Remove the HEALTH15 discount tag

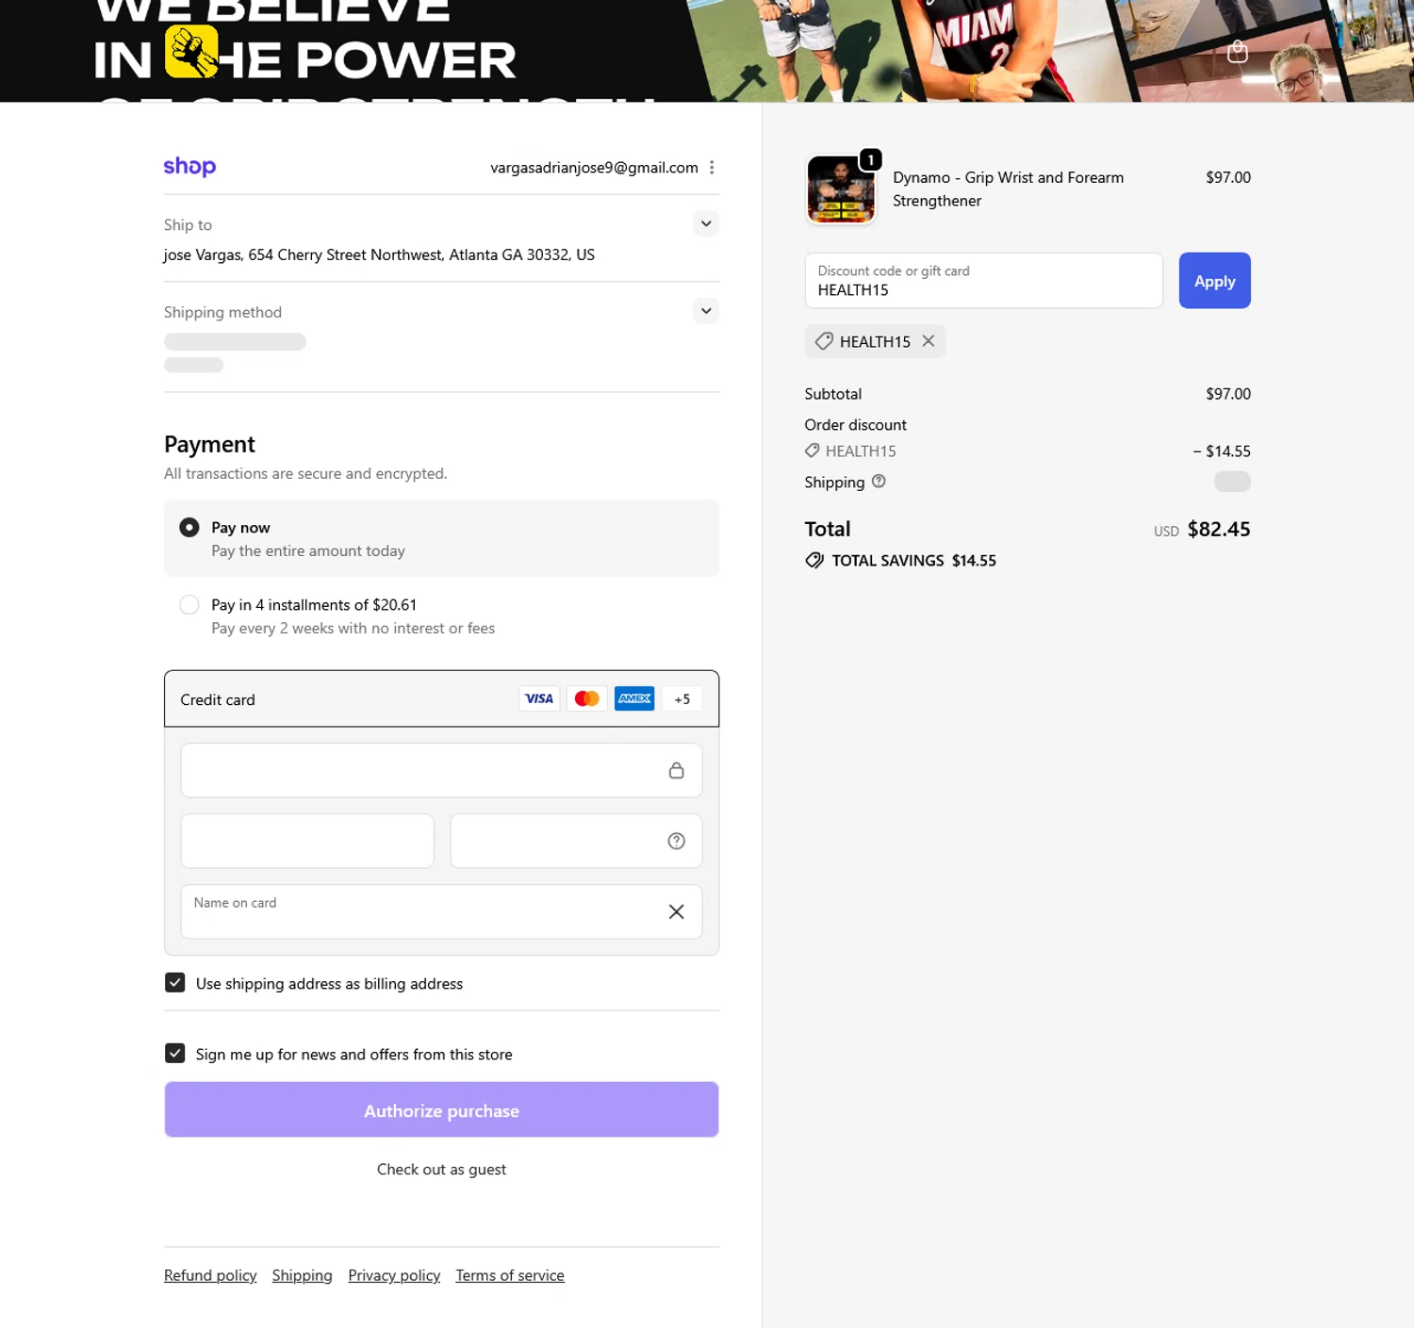929,341
